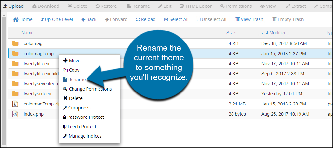Select the twentysixteen folder icon
Image resolution: width=333 pixels, height=148 pixels.
15,94
